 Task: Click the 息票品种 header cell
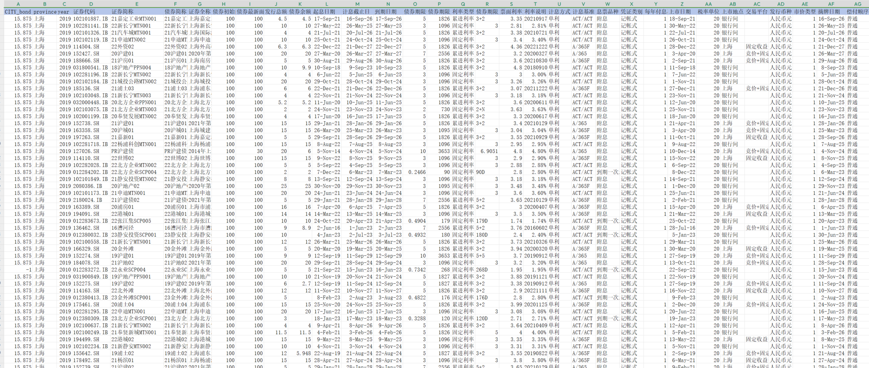[x=608, y=12]
